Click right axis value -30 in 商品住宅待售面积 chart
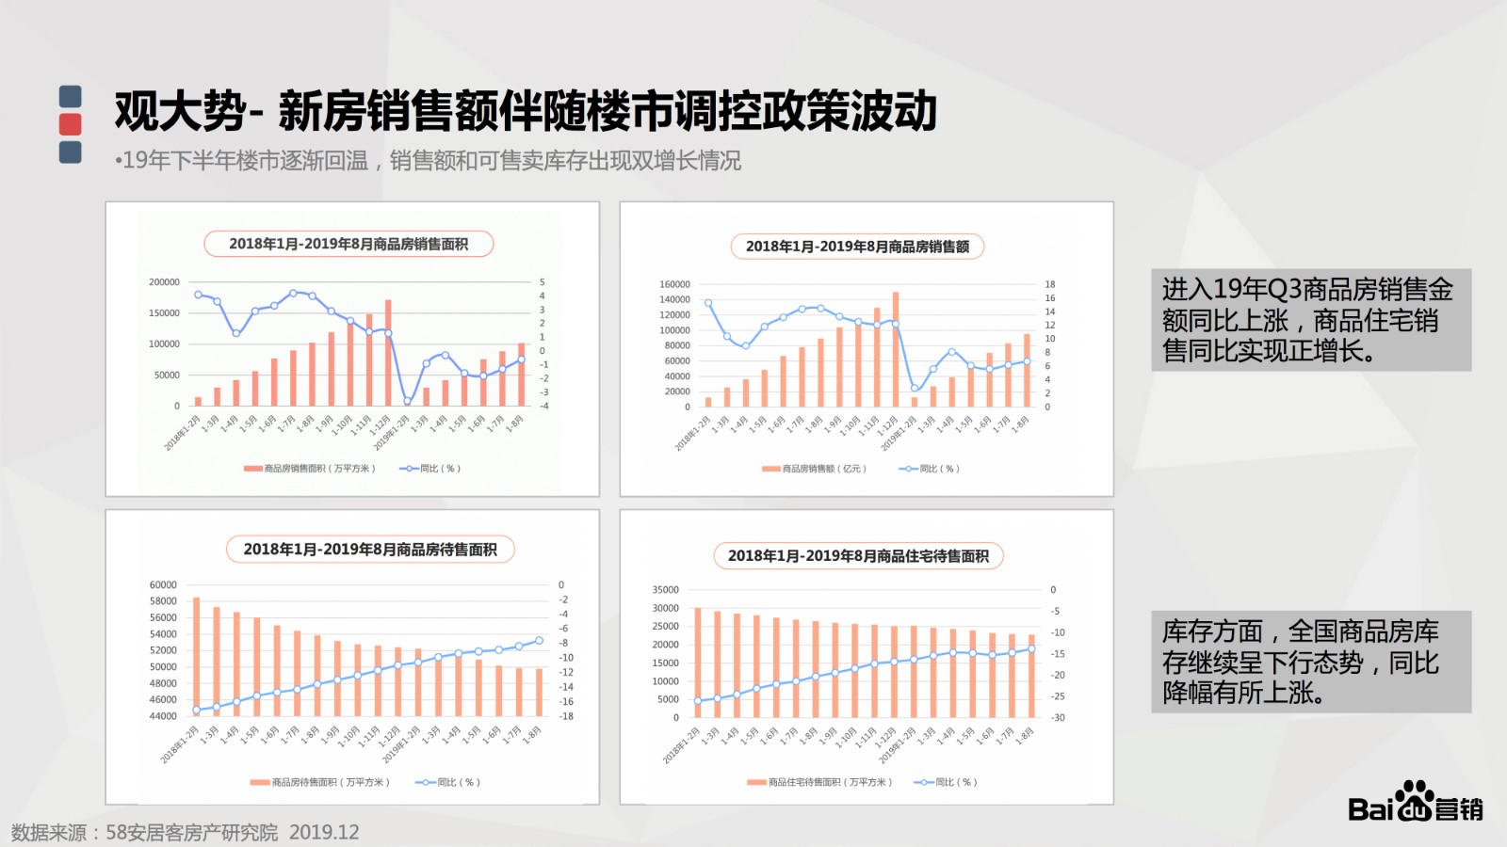Image resolution: width=1507 pixels, height=847 pixels. click(1059, 718)
